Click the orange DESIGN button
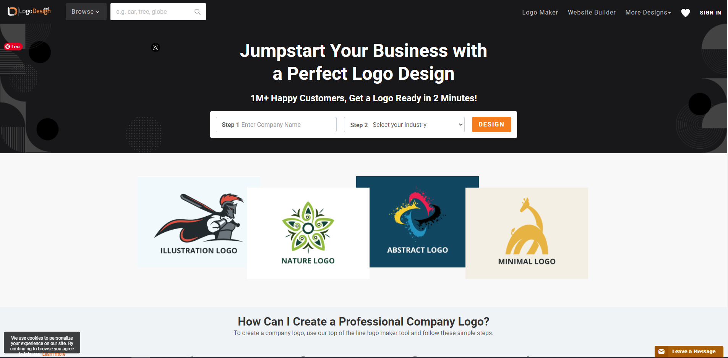Image resolution: width=728 pixels, height=358 pixels. coord(491,125)
